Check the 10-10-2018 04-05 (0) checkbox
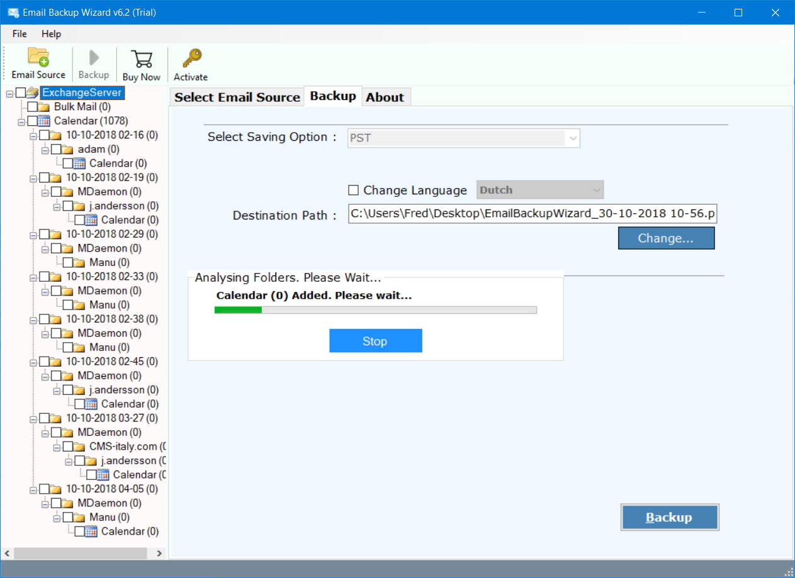Viewport: 795px width, 578px height. 44,489
